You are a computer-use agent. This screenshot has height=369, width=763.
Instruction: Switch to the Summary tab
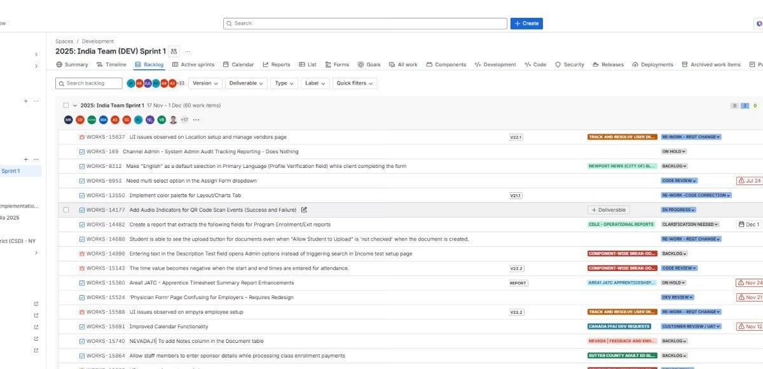point(72,64)
